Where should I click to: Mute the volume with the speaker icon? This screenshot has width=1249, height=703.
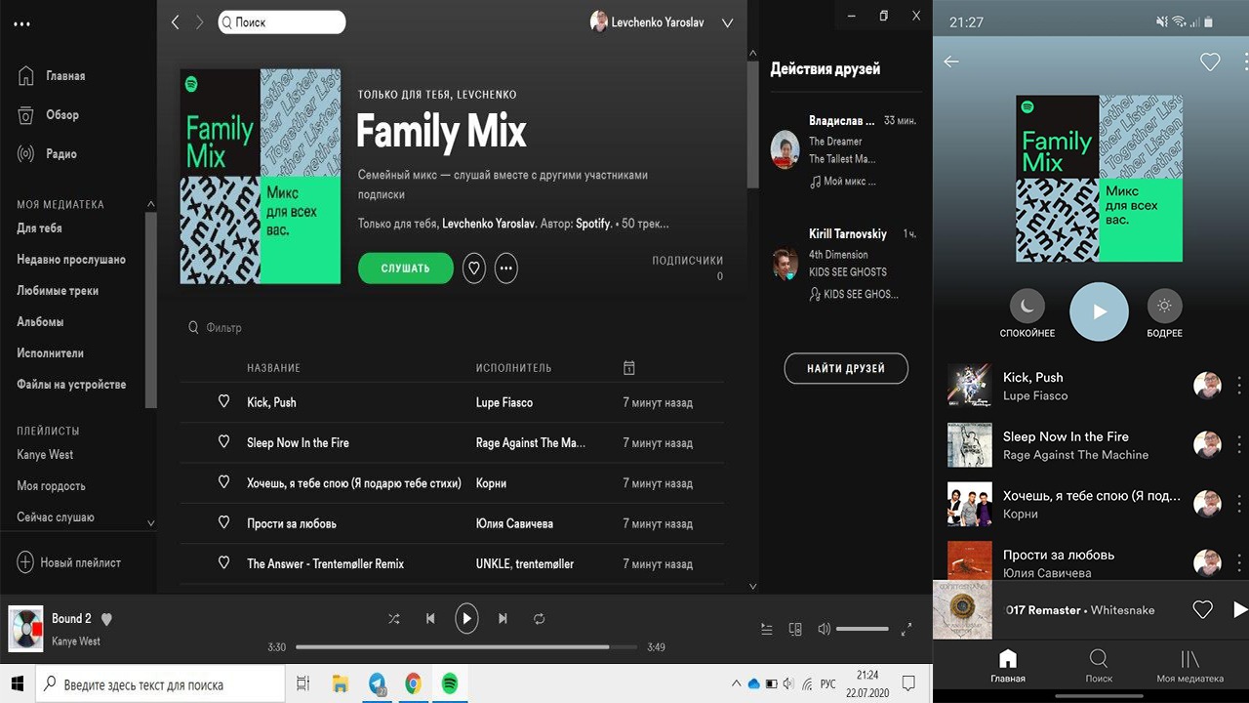(x=824, y=630)
